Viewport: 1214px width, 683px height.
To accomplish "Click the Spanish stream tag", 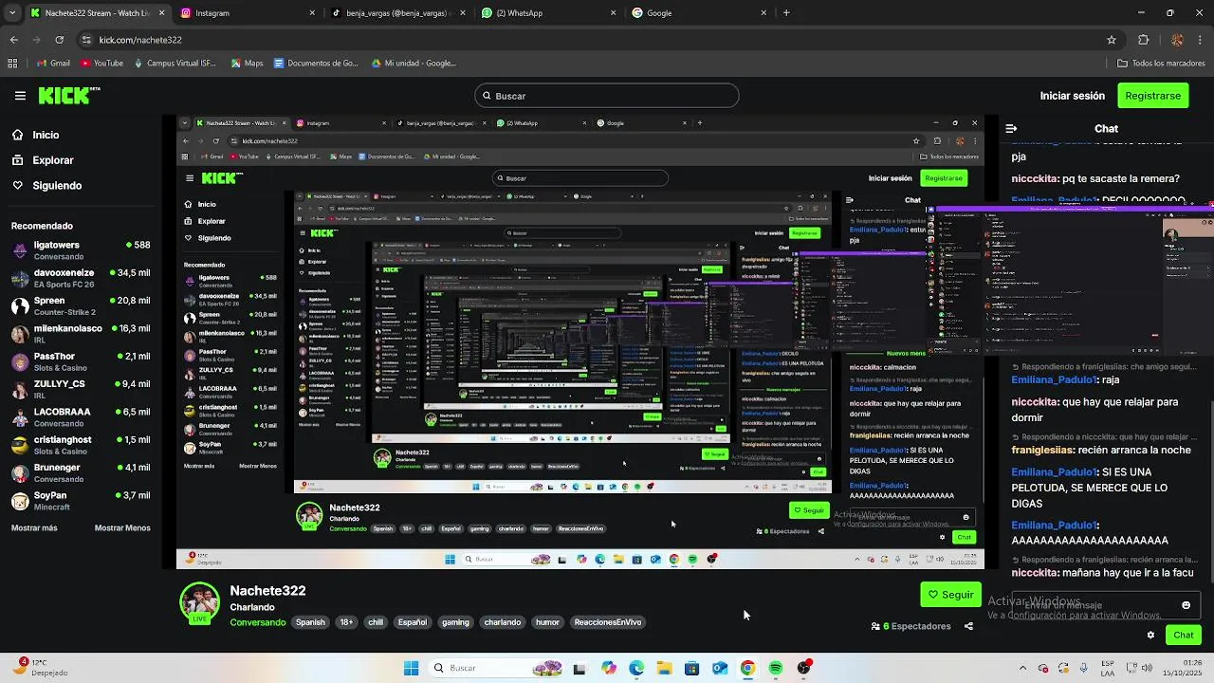I will [x=310, y=622].
